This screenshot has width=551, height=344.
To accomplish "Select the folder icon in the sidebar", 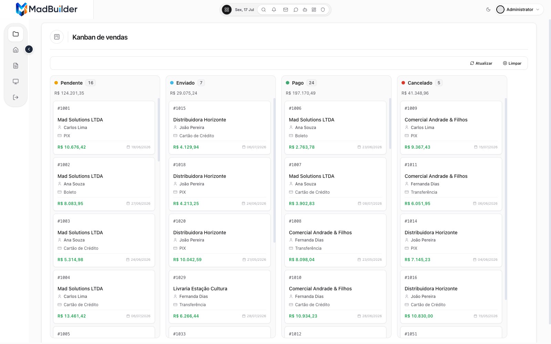I will (15, 34).
